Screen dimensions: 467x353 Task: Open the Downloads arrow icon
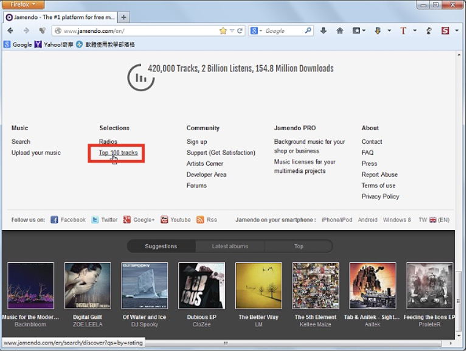click(323, 30)
